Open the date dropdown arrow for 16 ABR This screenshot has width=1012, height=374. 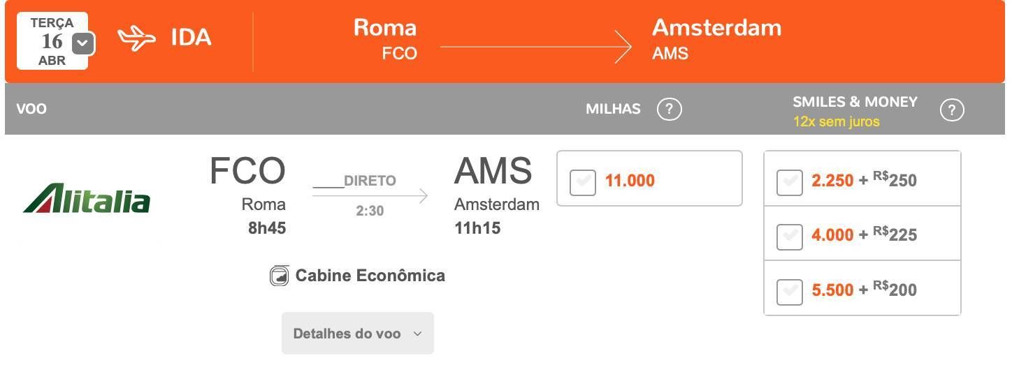tap(83, 43)
